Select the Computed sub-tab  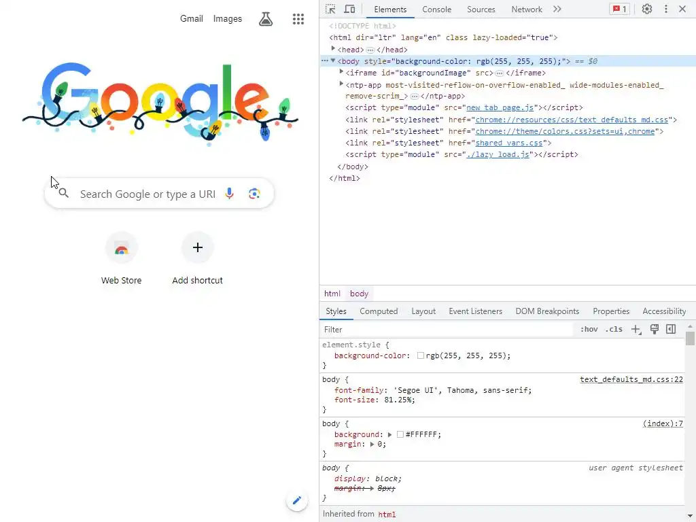point(379,311)
